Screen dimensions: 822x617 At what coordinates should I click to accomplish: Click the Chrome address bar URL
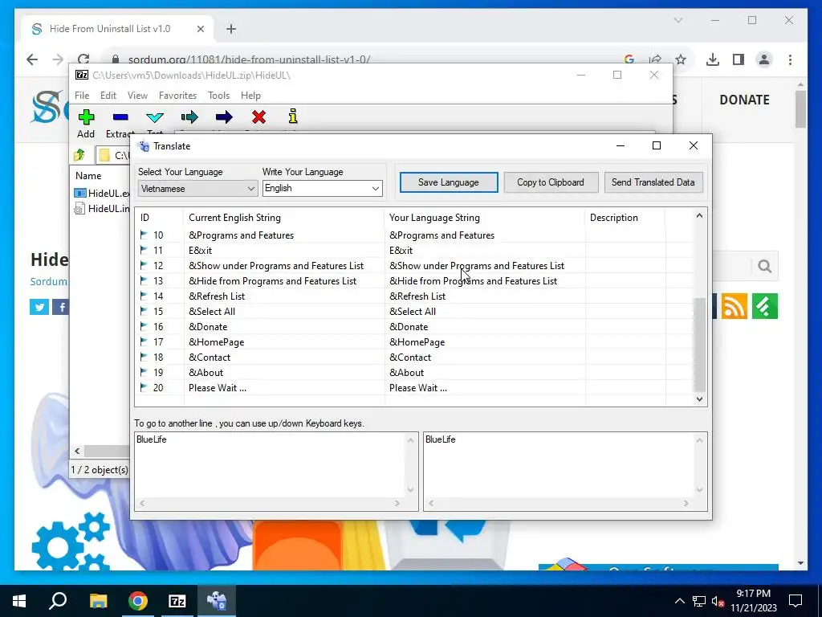pyautogui.click(x=250, y=59)
